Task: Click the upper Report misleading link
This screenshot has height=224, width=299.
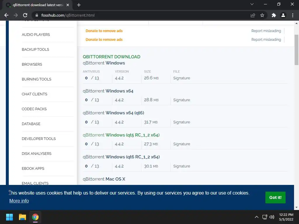Action: (x=266, y=31)
